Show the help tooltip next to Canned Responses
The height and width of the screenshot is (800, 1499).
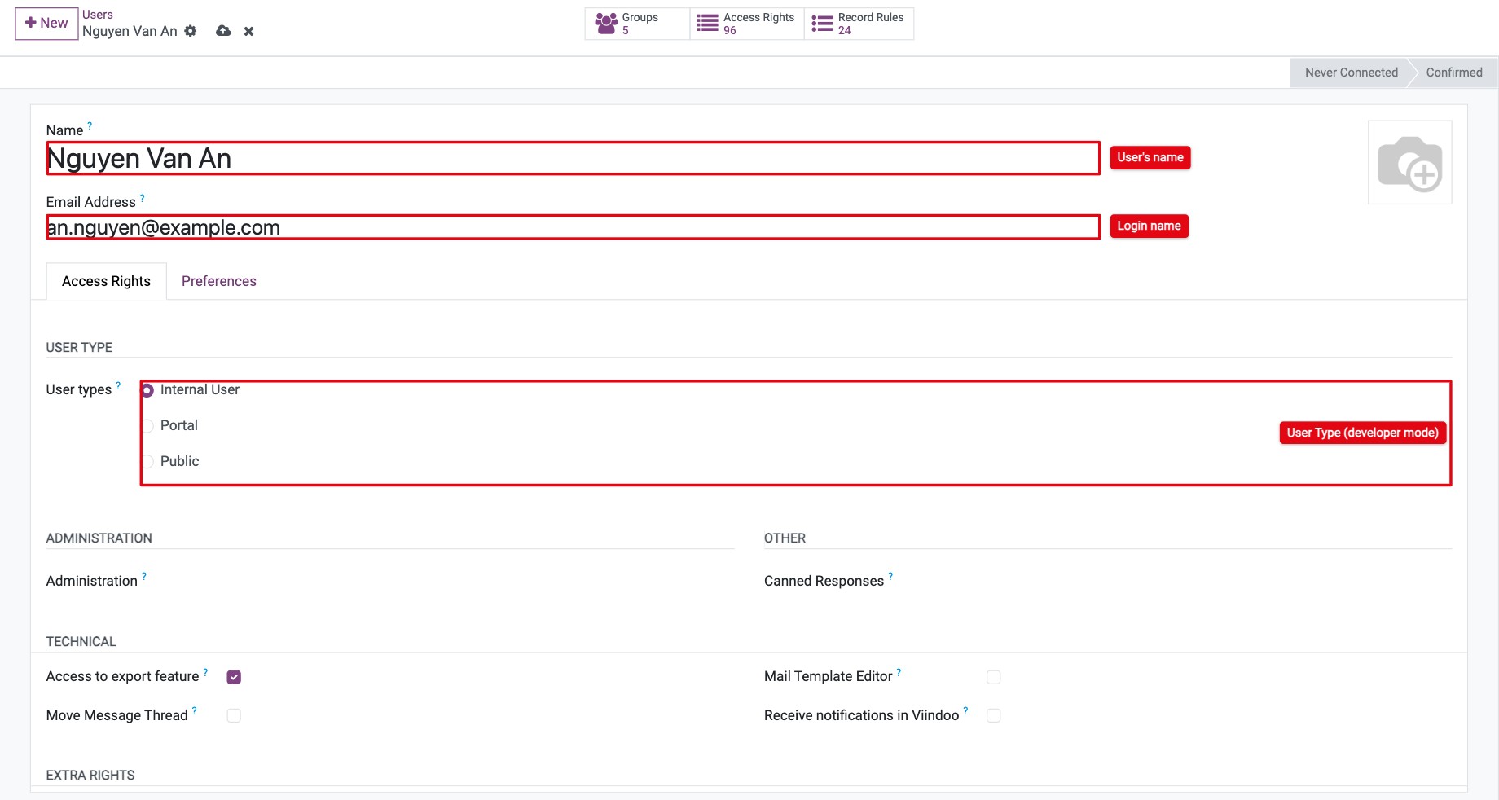pos(890,576)
